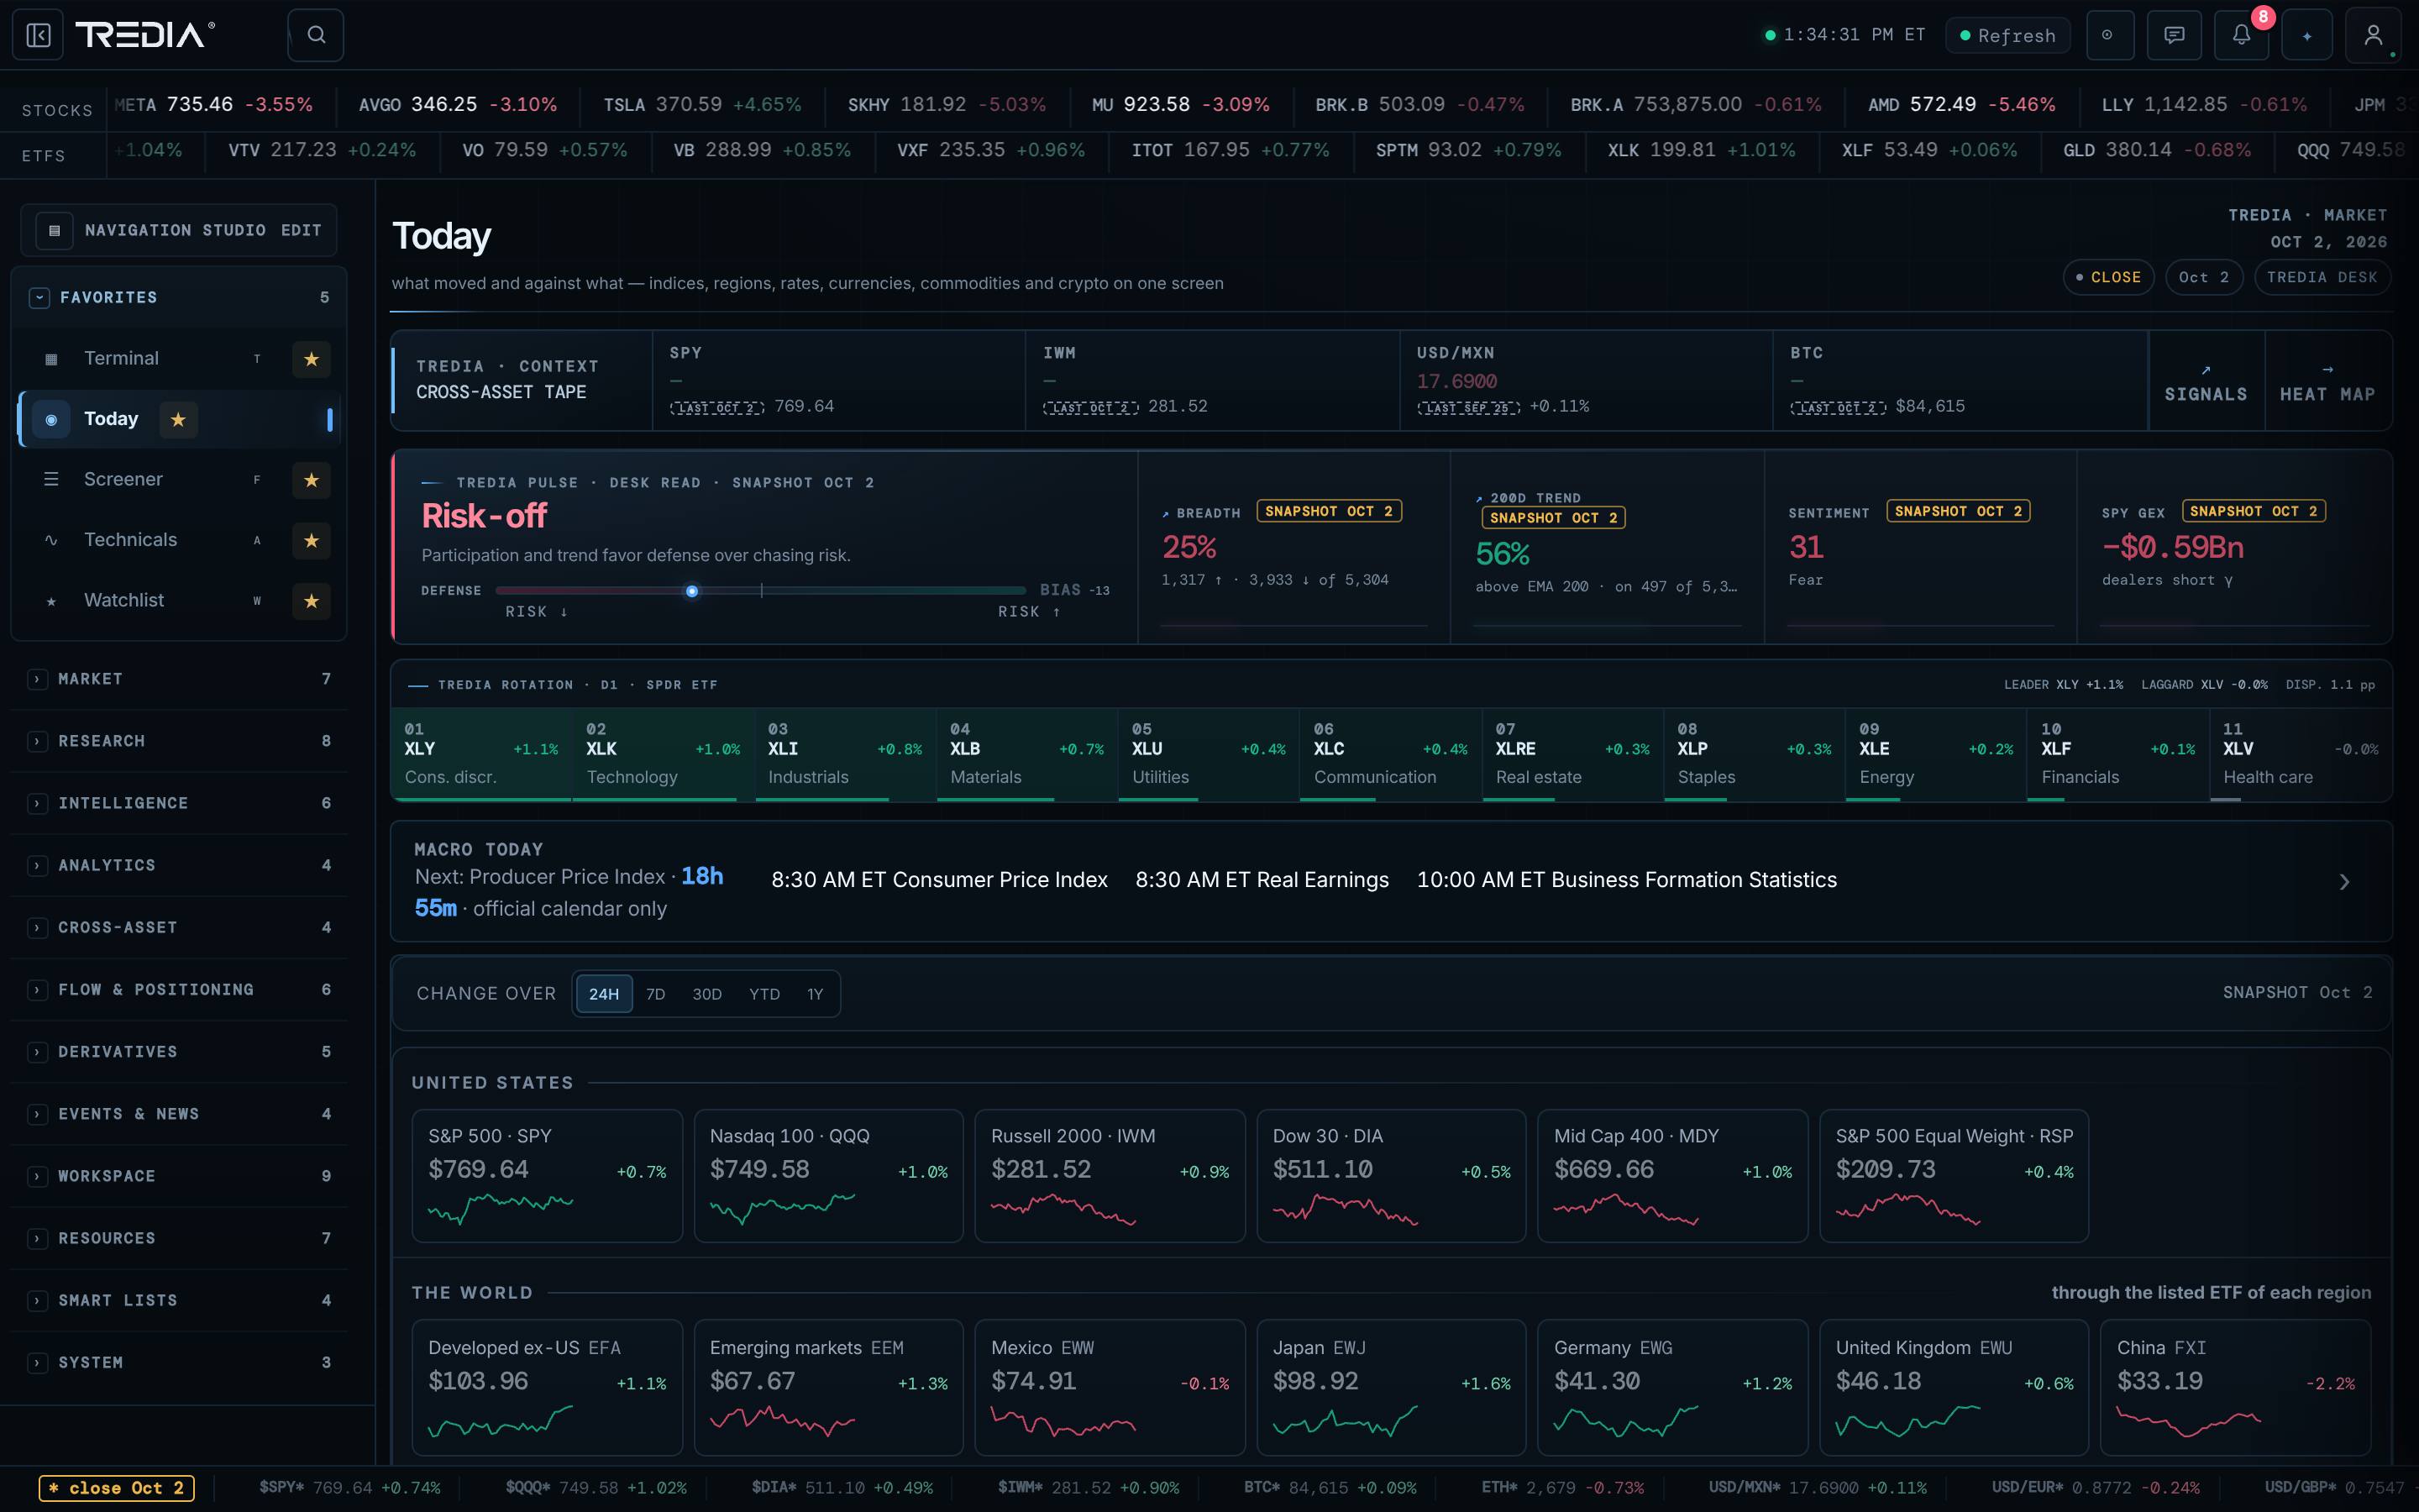
Task: Click the Japan EWJ card
Action: pos(1392,1387)
